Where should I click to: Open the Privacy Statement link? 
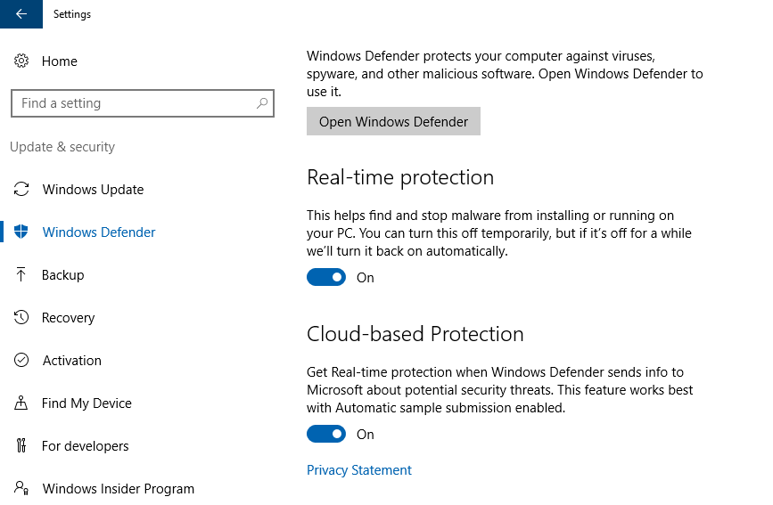359,470
